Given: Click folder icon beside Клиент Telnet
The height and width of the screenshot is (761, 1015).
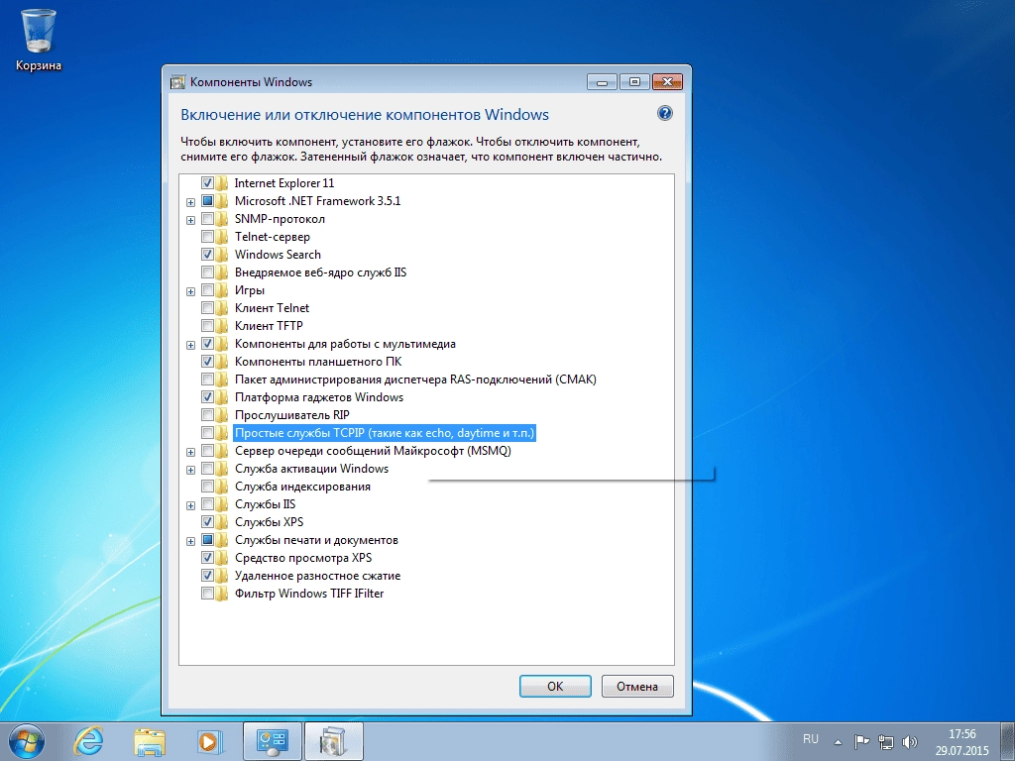Looking at the screenshot, I should (x=222, y=308).
